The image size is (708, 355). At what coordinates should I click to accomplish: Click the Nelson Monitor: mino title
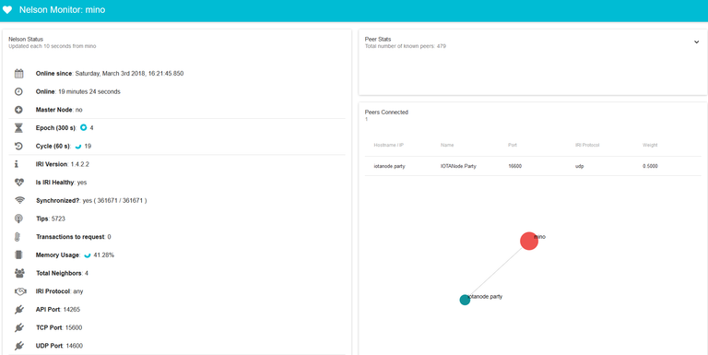(x=63, y=9)
